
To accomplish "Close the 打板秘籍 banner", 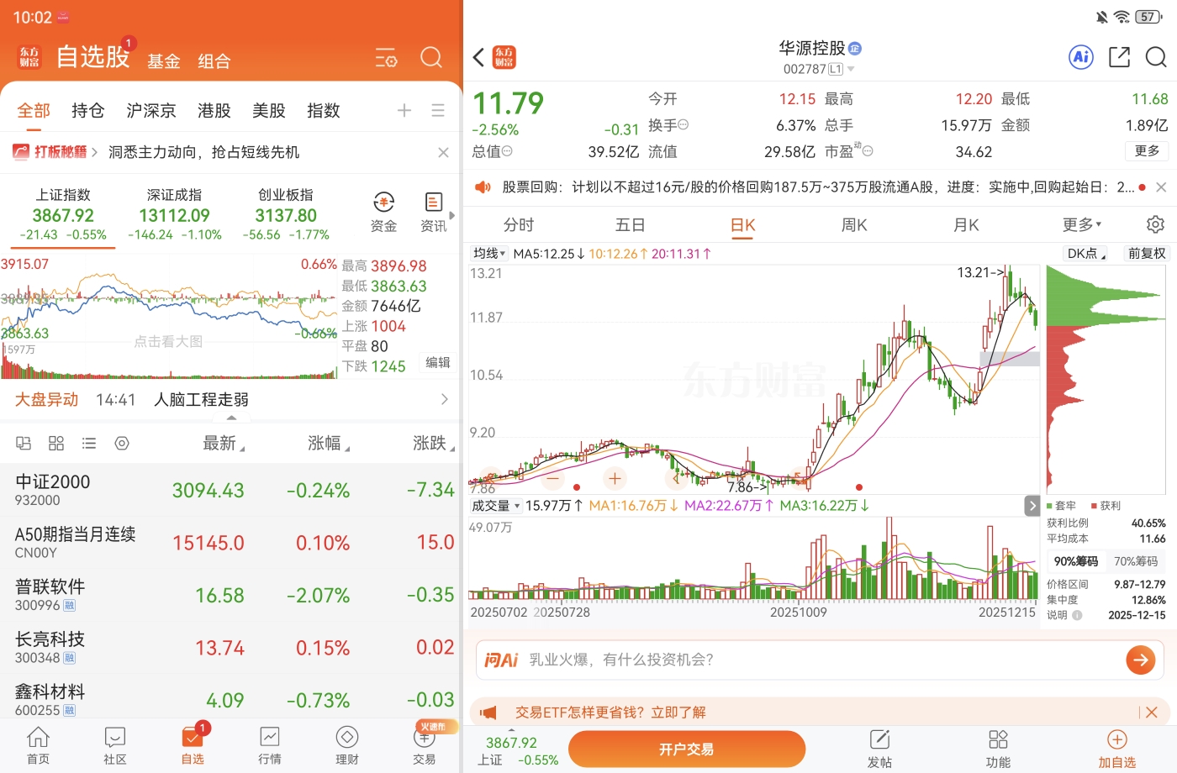I will click(443, 152).
